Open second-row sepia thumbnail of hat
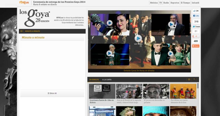This screenshot has height=116, width=220. coord(183,111)
